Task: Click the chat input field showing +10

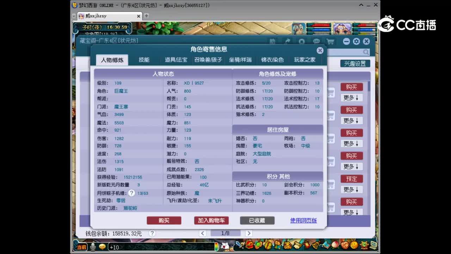Action: (161, 247)
